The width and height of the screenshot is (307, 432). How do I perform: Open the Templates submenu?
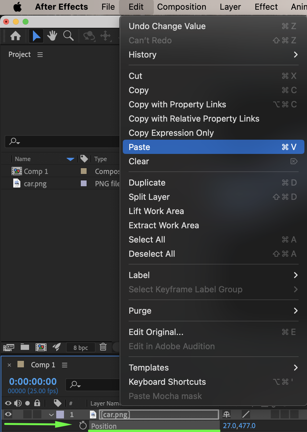(213, 368)
